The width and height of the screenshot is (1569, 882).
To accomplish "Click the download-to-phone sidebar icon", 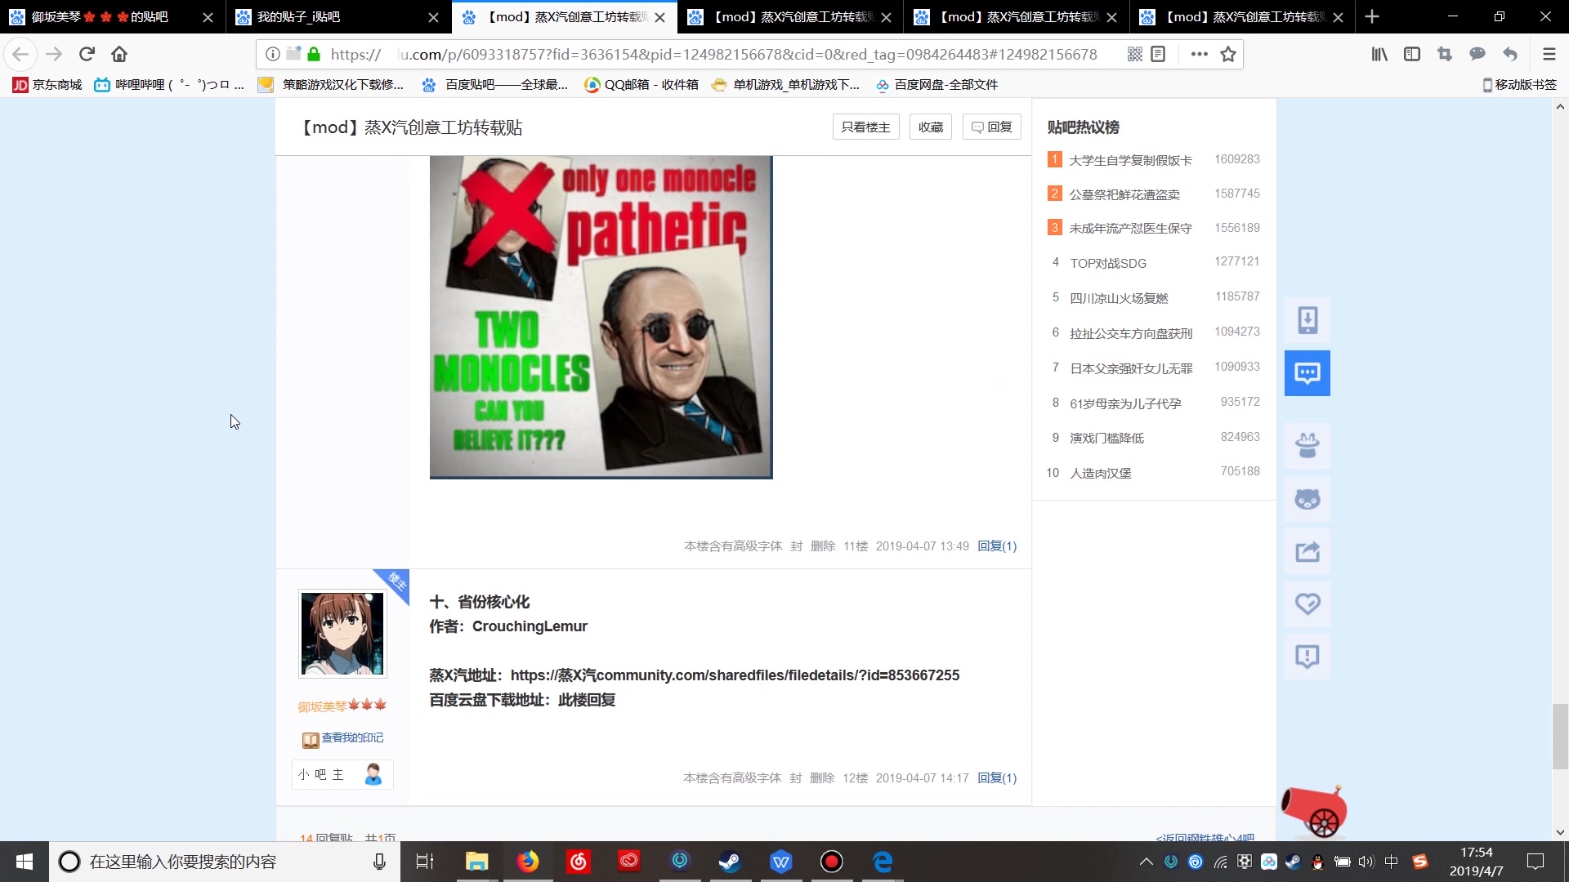I will coord(1307,320).
